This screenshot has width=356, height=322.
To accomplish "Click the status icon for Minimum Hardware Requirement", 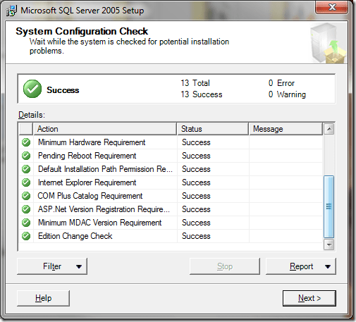I will click(26, 142).
